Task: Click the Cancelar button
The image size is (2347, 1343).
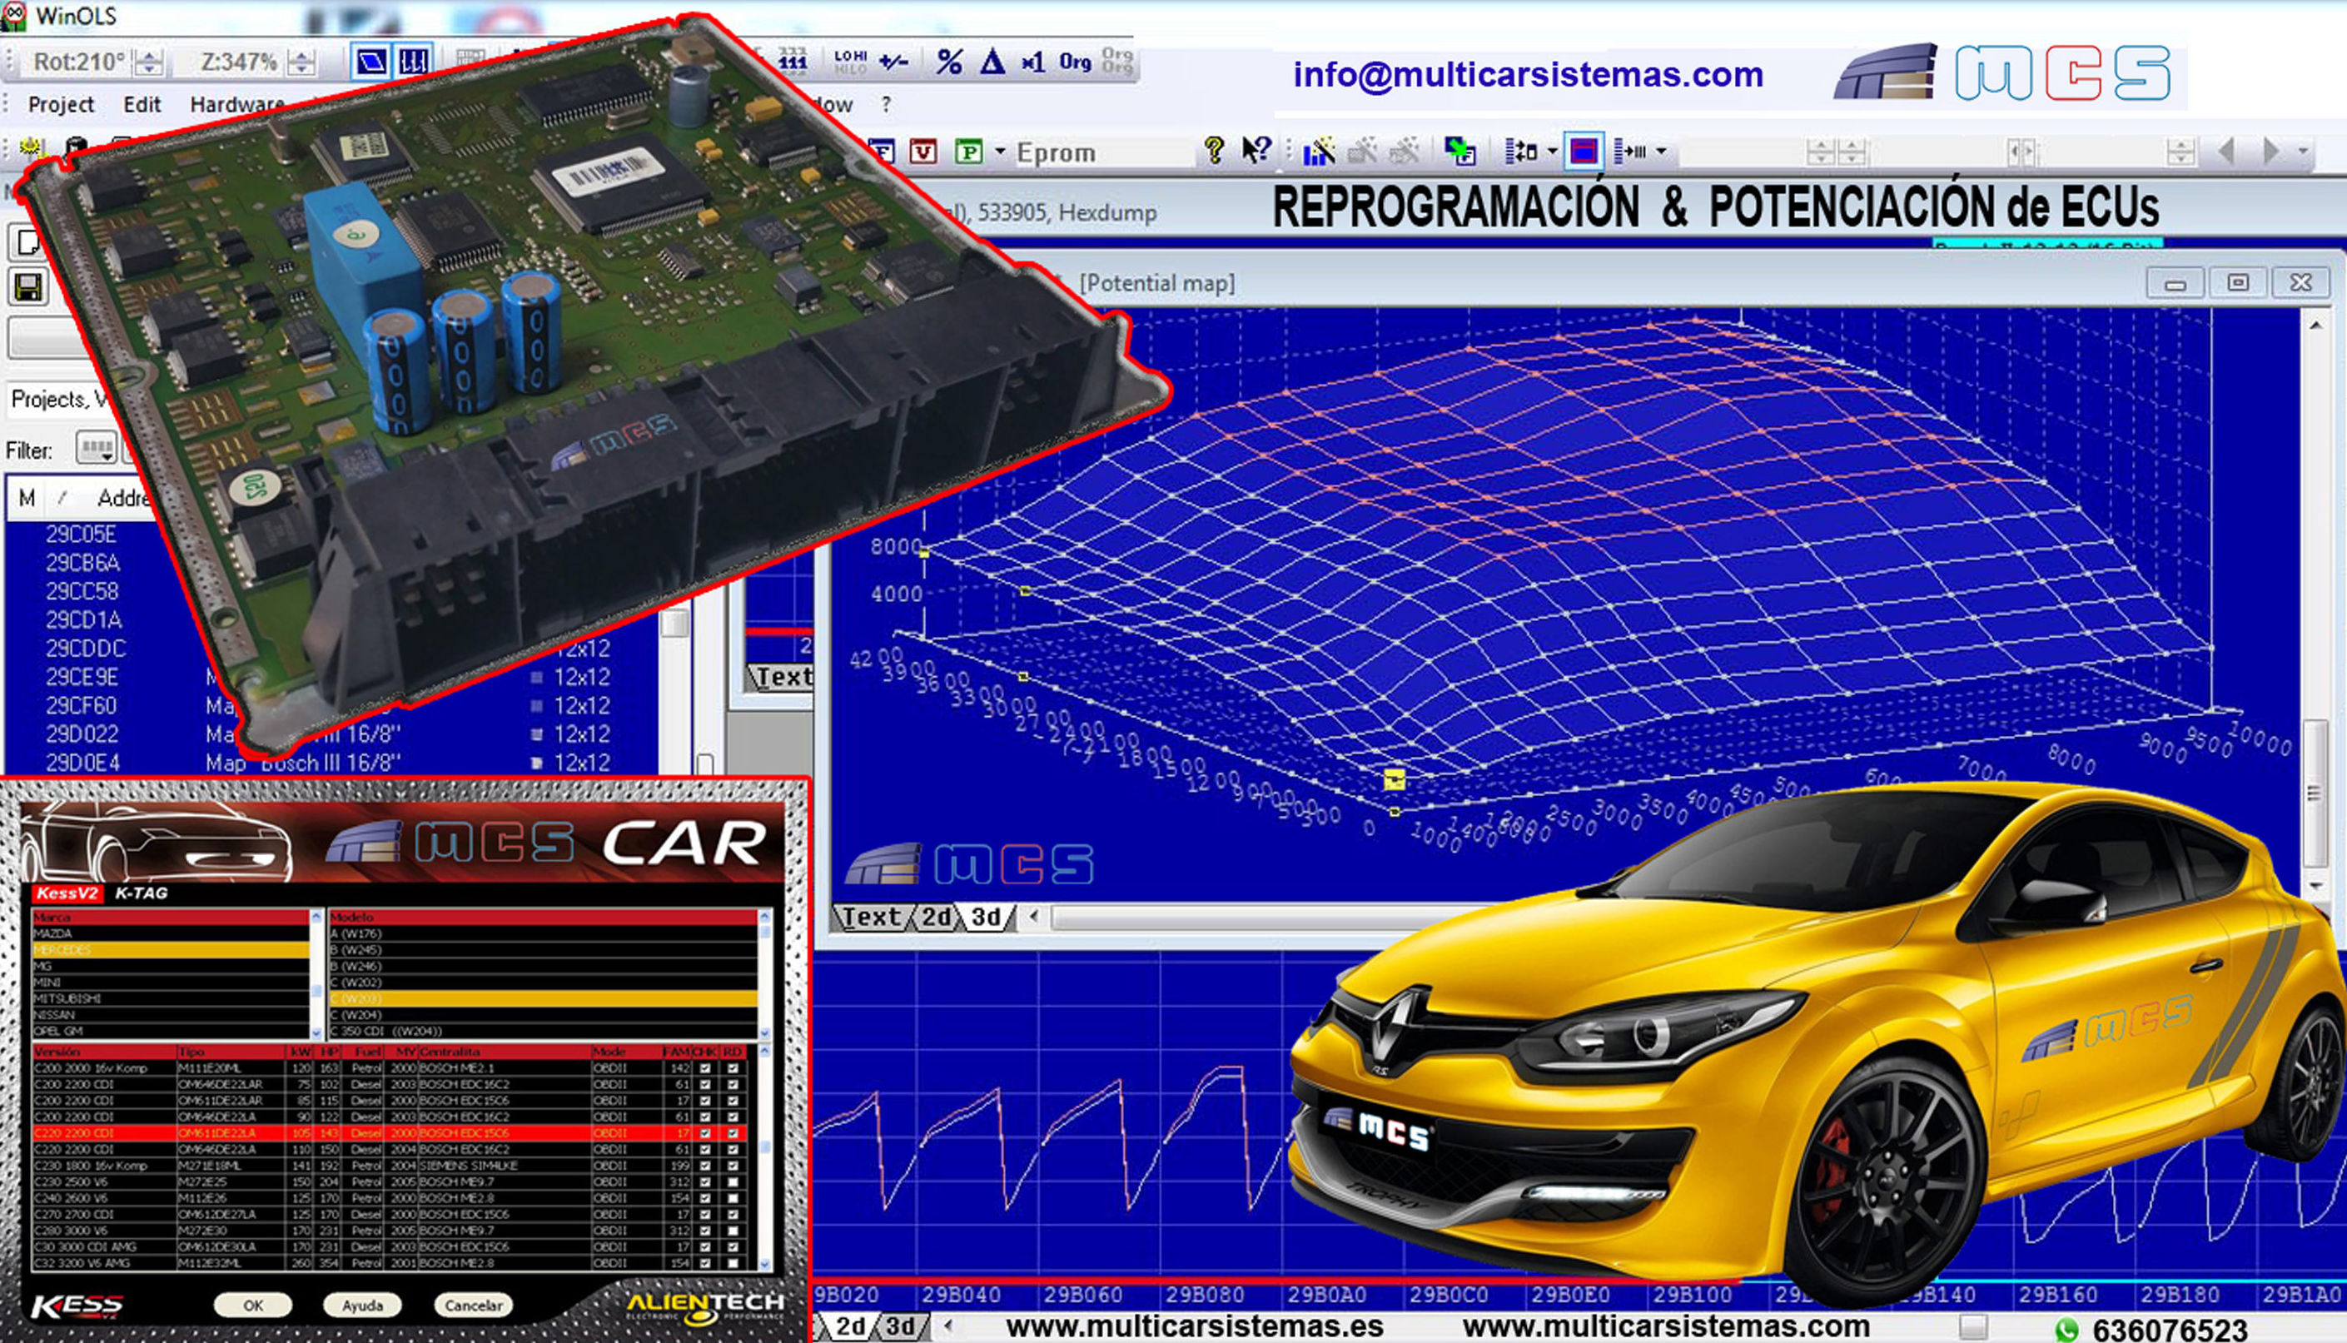Action: [x=474, y=1306]
